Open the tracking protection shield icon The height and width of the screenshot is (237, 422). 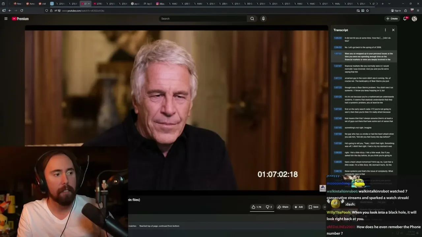point(46,11)
